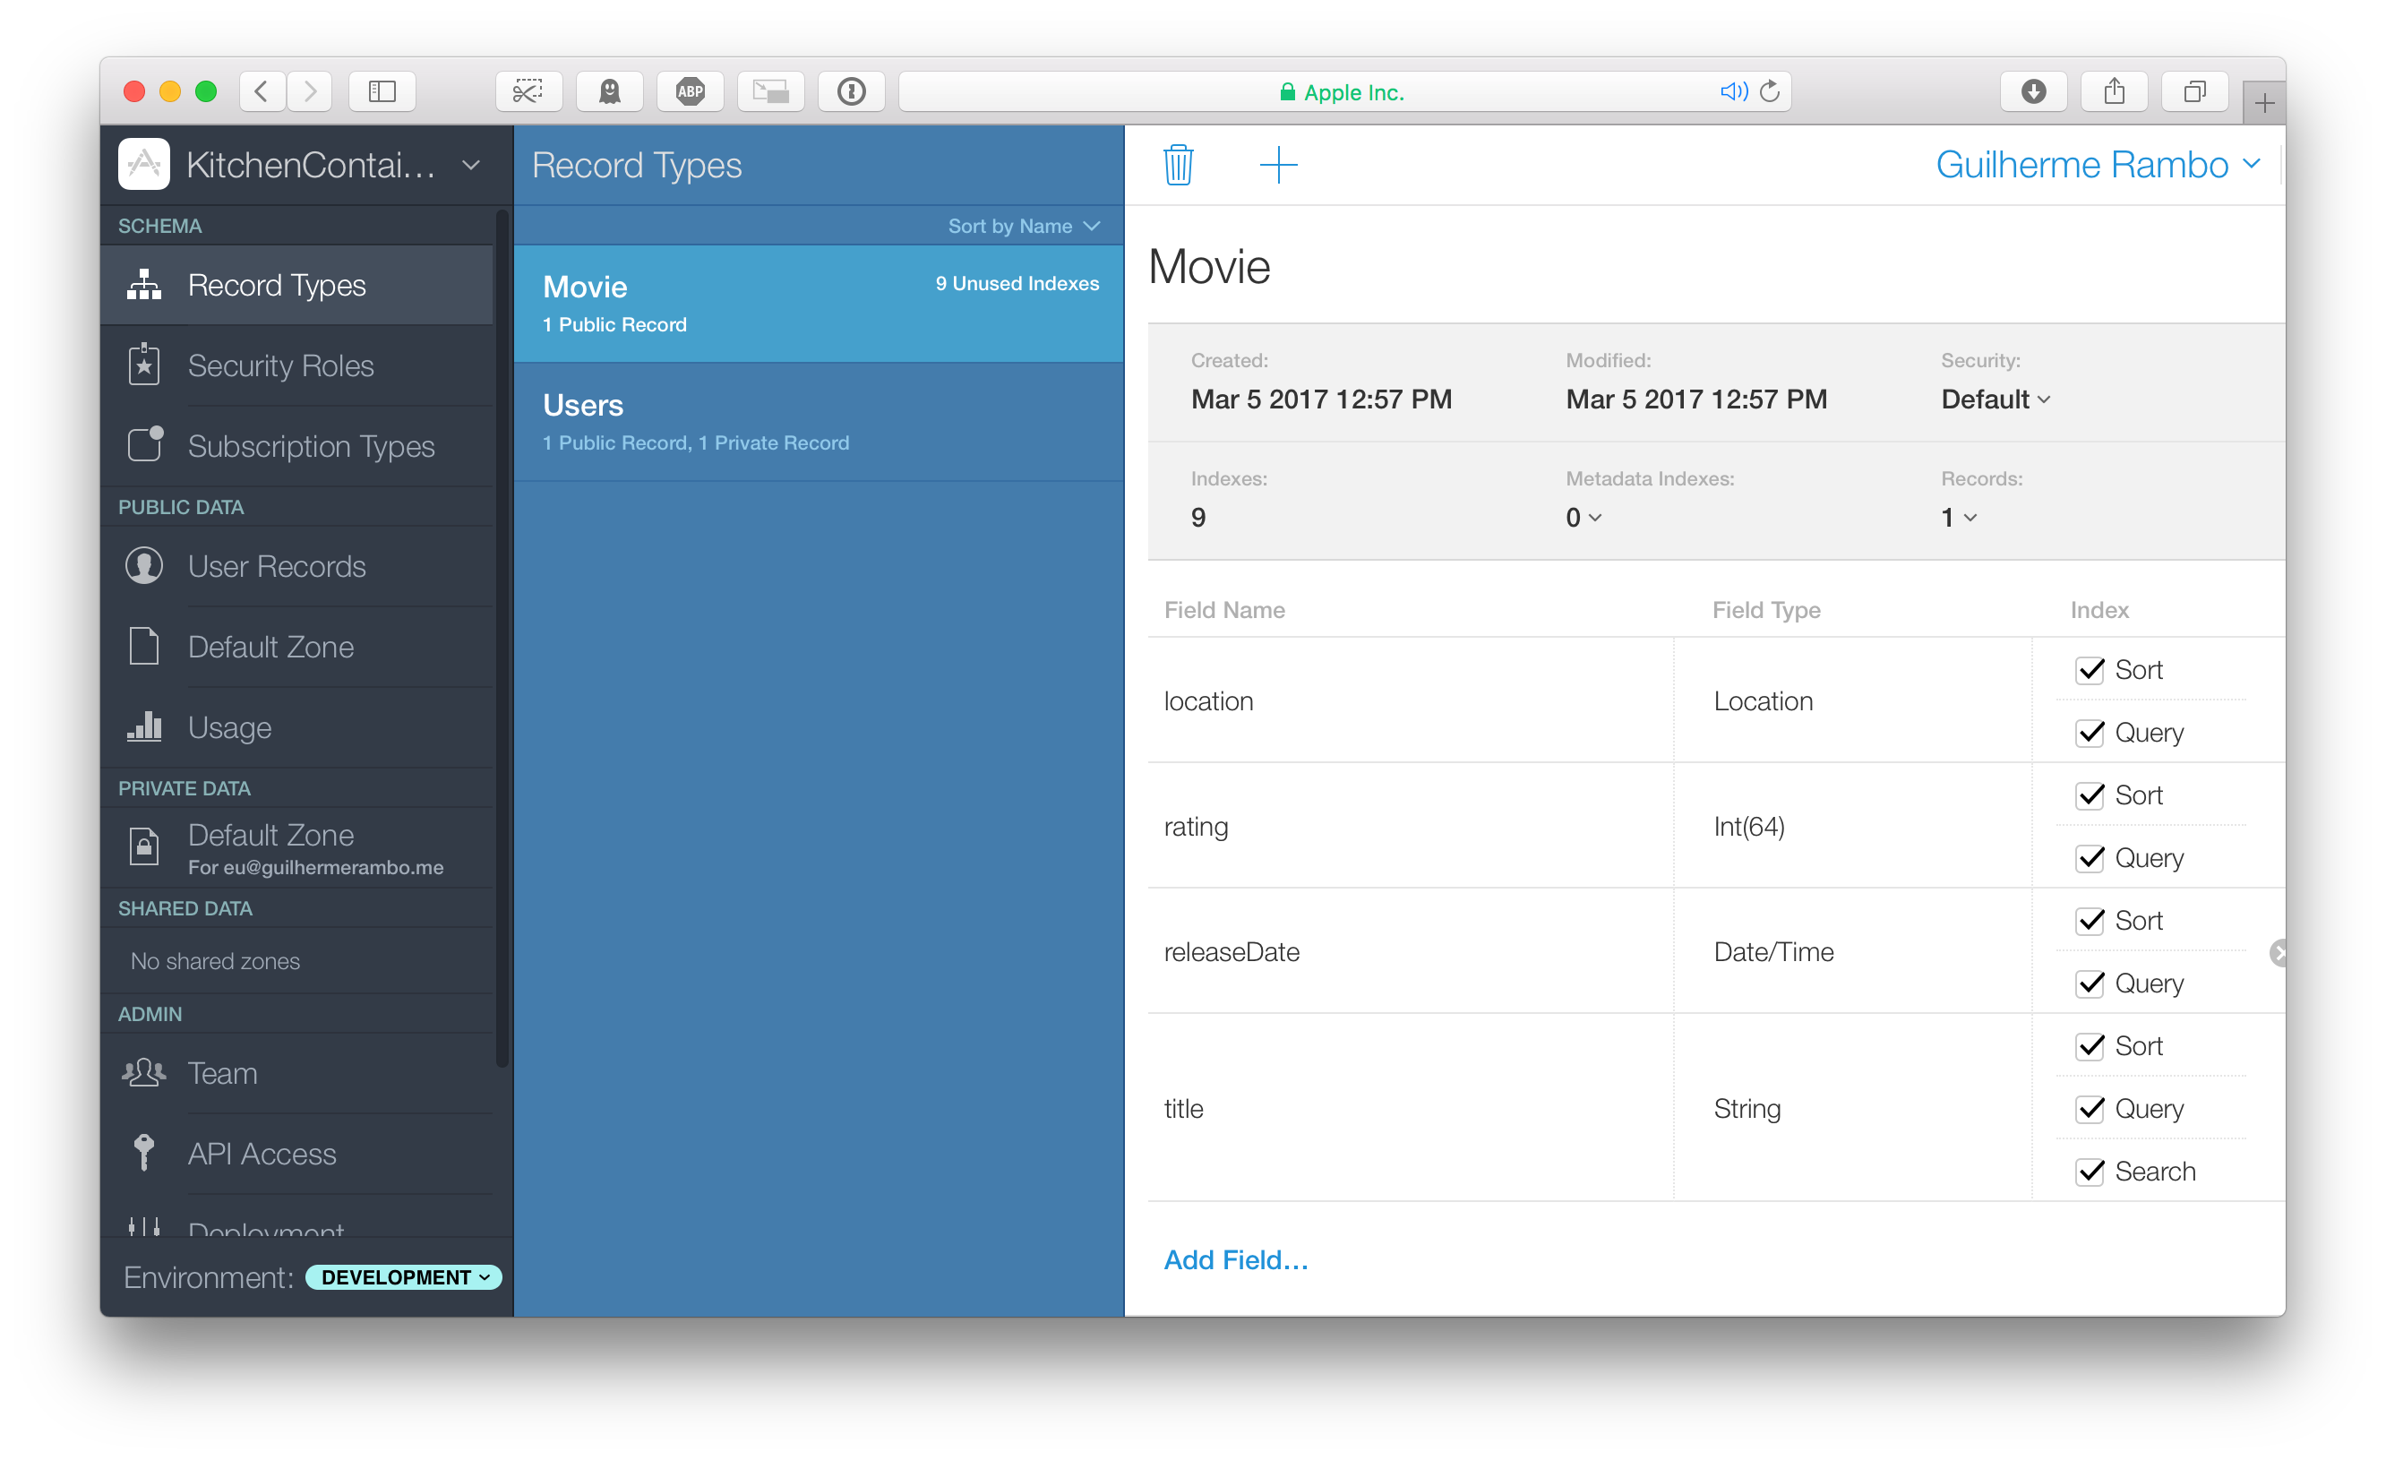Expand the Metadata Indexes 0 dropdown
The image size is (2386, 1460).
(x=1584, y=517)
